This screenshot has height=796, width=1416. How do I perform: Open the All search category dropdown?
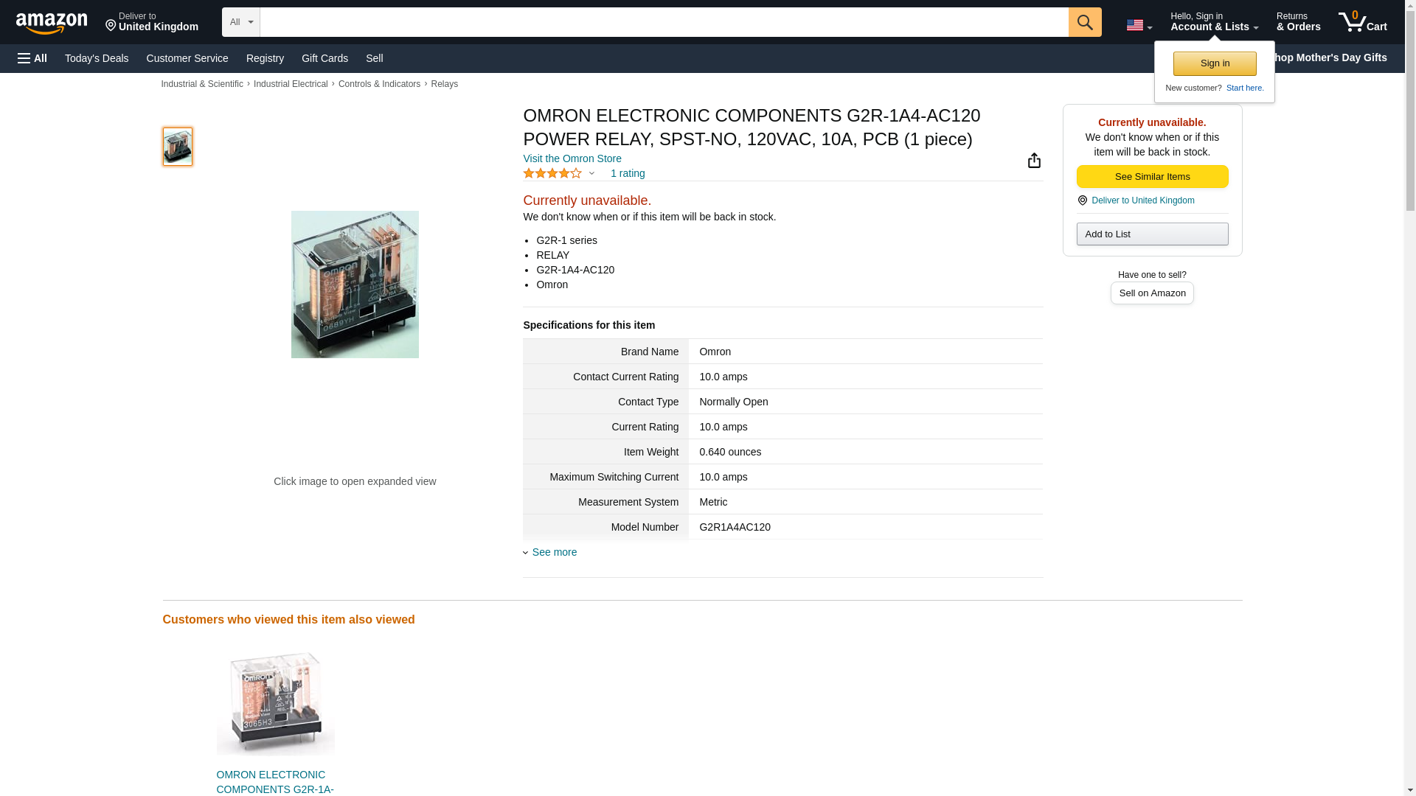[x=240, y=22]
